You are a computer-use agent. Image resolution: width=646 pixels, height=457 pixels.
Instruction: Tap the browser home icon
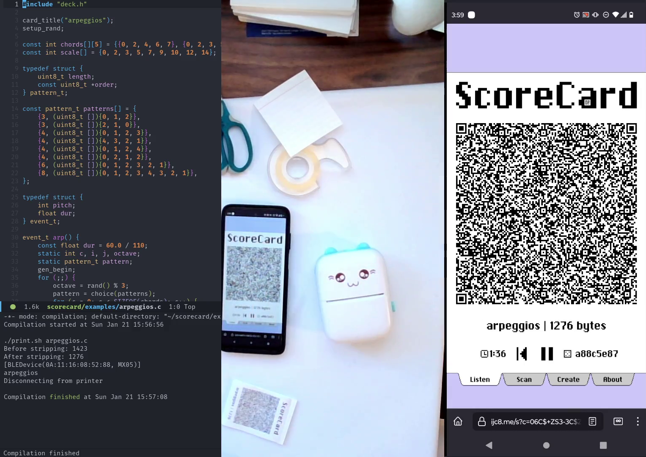(458, 421)
